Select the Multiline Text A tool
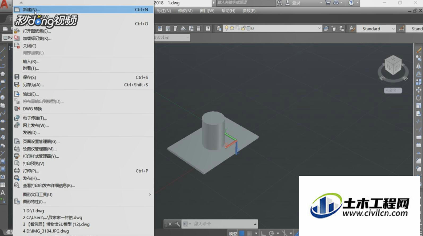Screen dimensions: 423x236 [x=3, y=193]
